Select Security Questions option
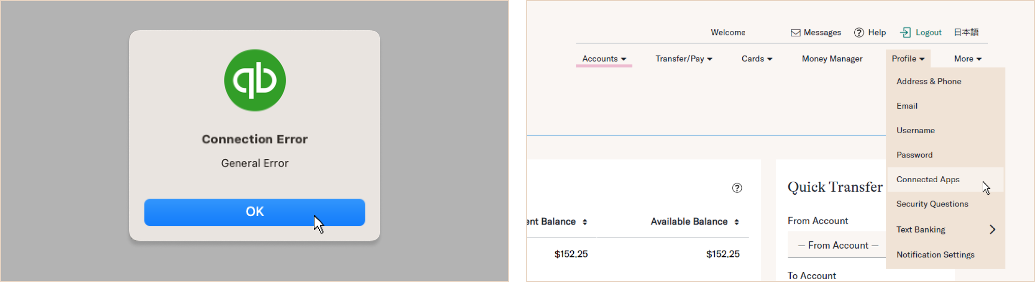Viewport: 1035px width, 282px height. (932, 204)
